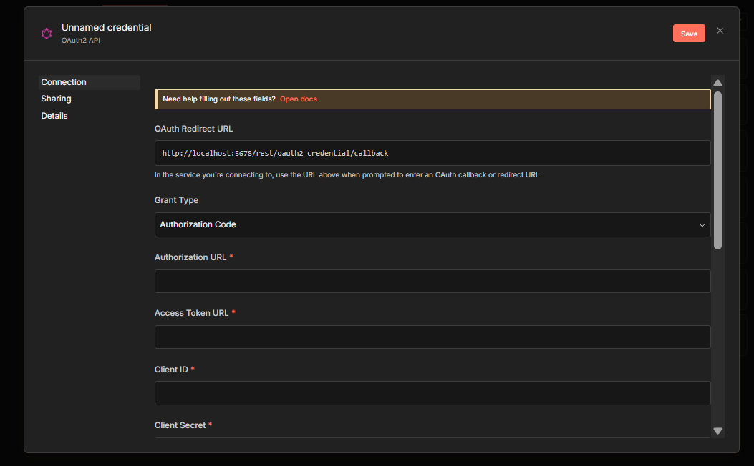Click the scrollbar up arrow
The height and width of the screenshot is (466, 754).
pyautogui.click(x=717, y=83)
